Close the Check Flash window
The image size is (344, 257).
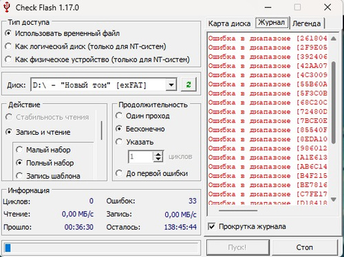click(327, 8)
